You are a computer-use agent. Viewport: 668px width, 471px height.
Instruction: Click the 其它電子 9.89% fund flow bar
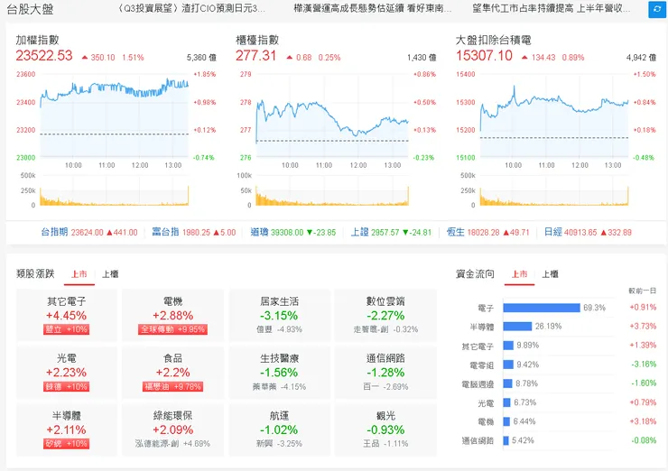coord(508,346)
